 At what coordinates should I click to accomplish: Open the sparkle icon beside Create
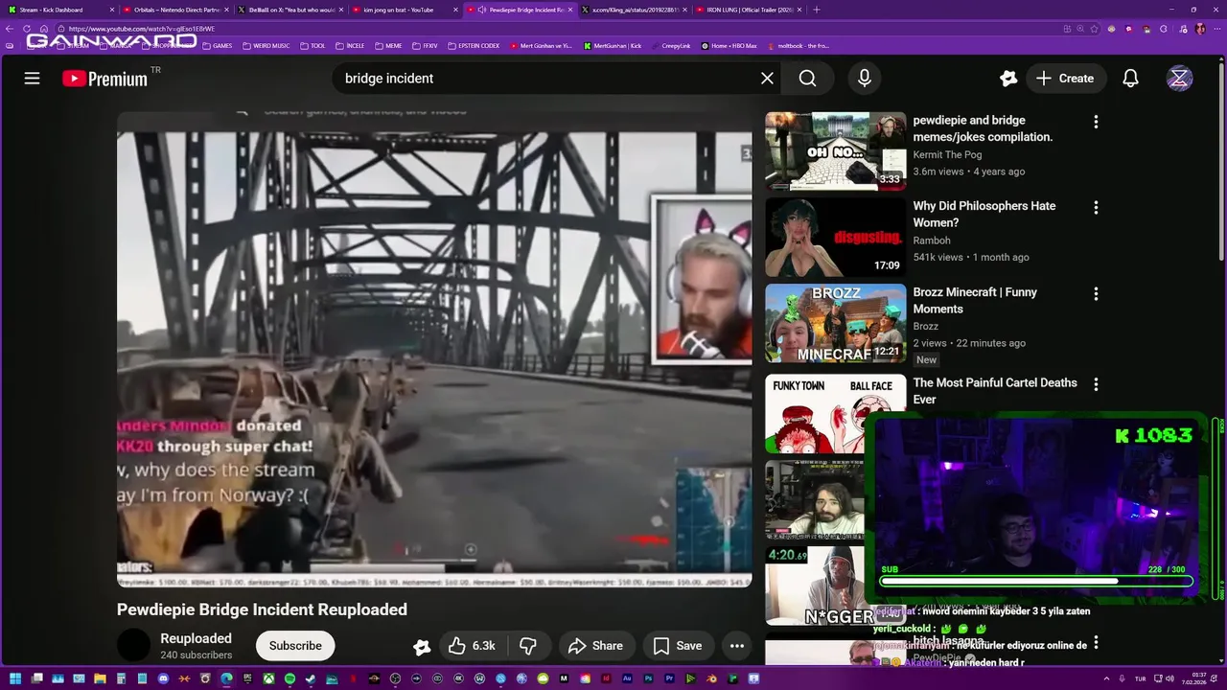click(1007, 79)
